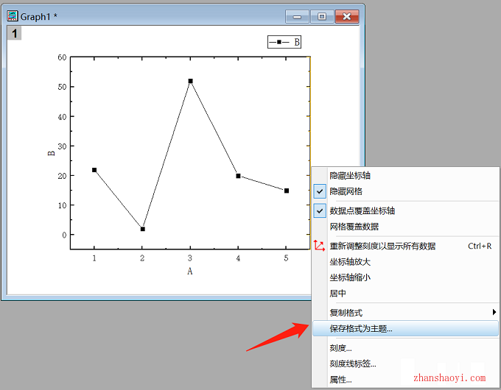Screen dimensions: 501x390
Task: Click Y axis tick label 30
Action: click(x=62, y=146)
